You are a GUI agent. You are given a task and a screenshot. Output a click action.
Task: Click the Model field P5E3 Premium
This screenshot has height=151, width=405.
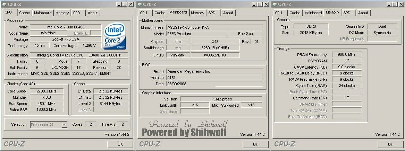click(197, 34)
